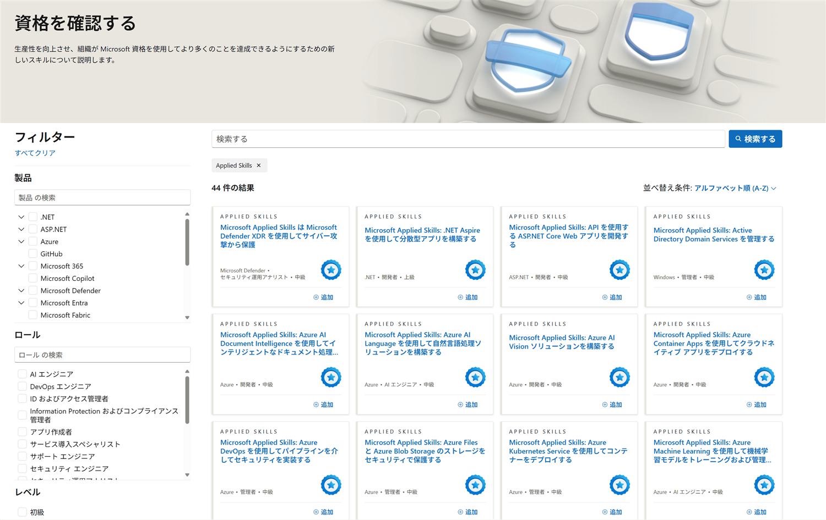Click the badge icon on Azure Files and Blob Storage card
This screenshot has height=520, width=826.
coord(475,485)
